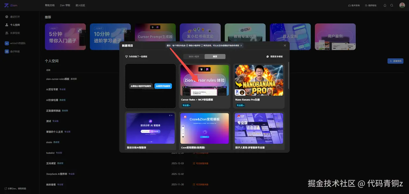
Task: Switch to the 微信小程序 tab
Action: point(194,57)
